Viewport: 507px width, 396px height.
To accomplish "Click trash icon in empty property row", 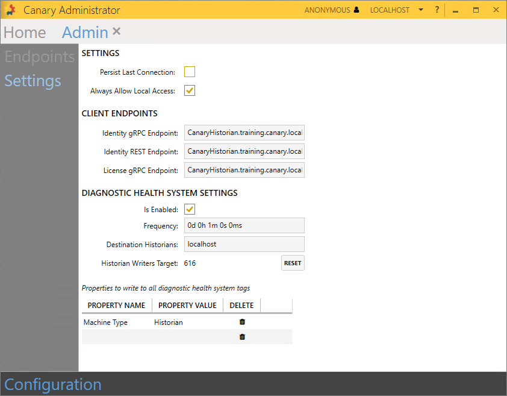I will point(242,337).
